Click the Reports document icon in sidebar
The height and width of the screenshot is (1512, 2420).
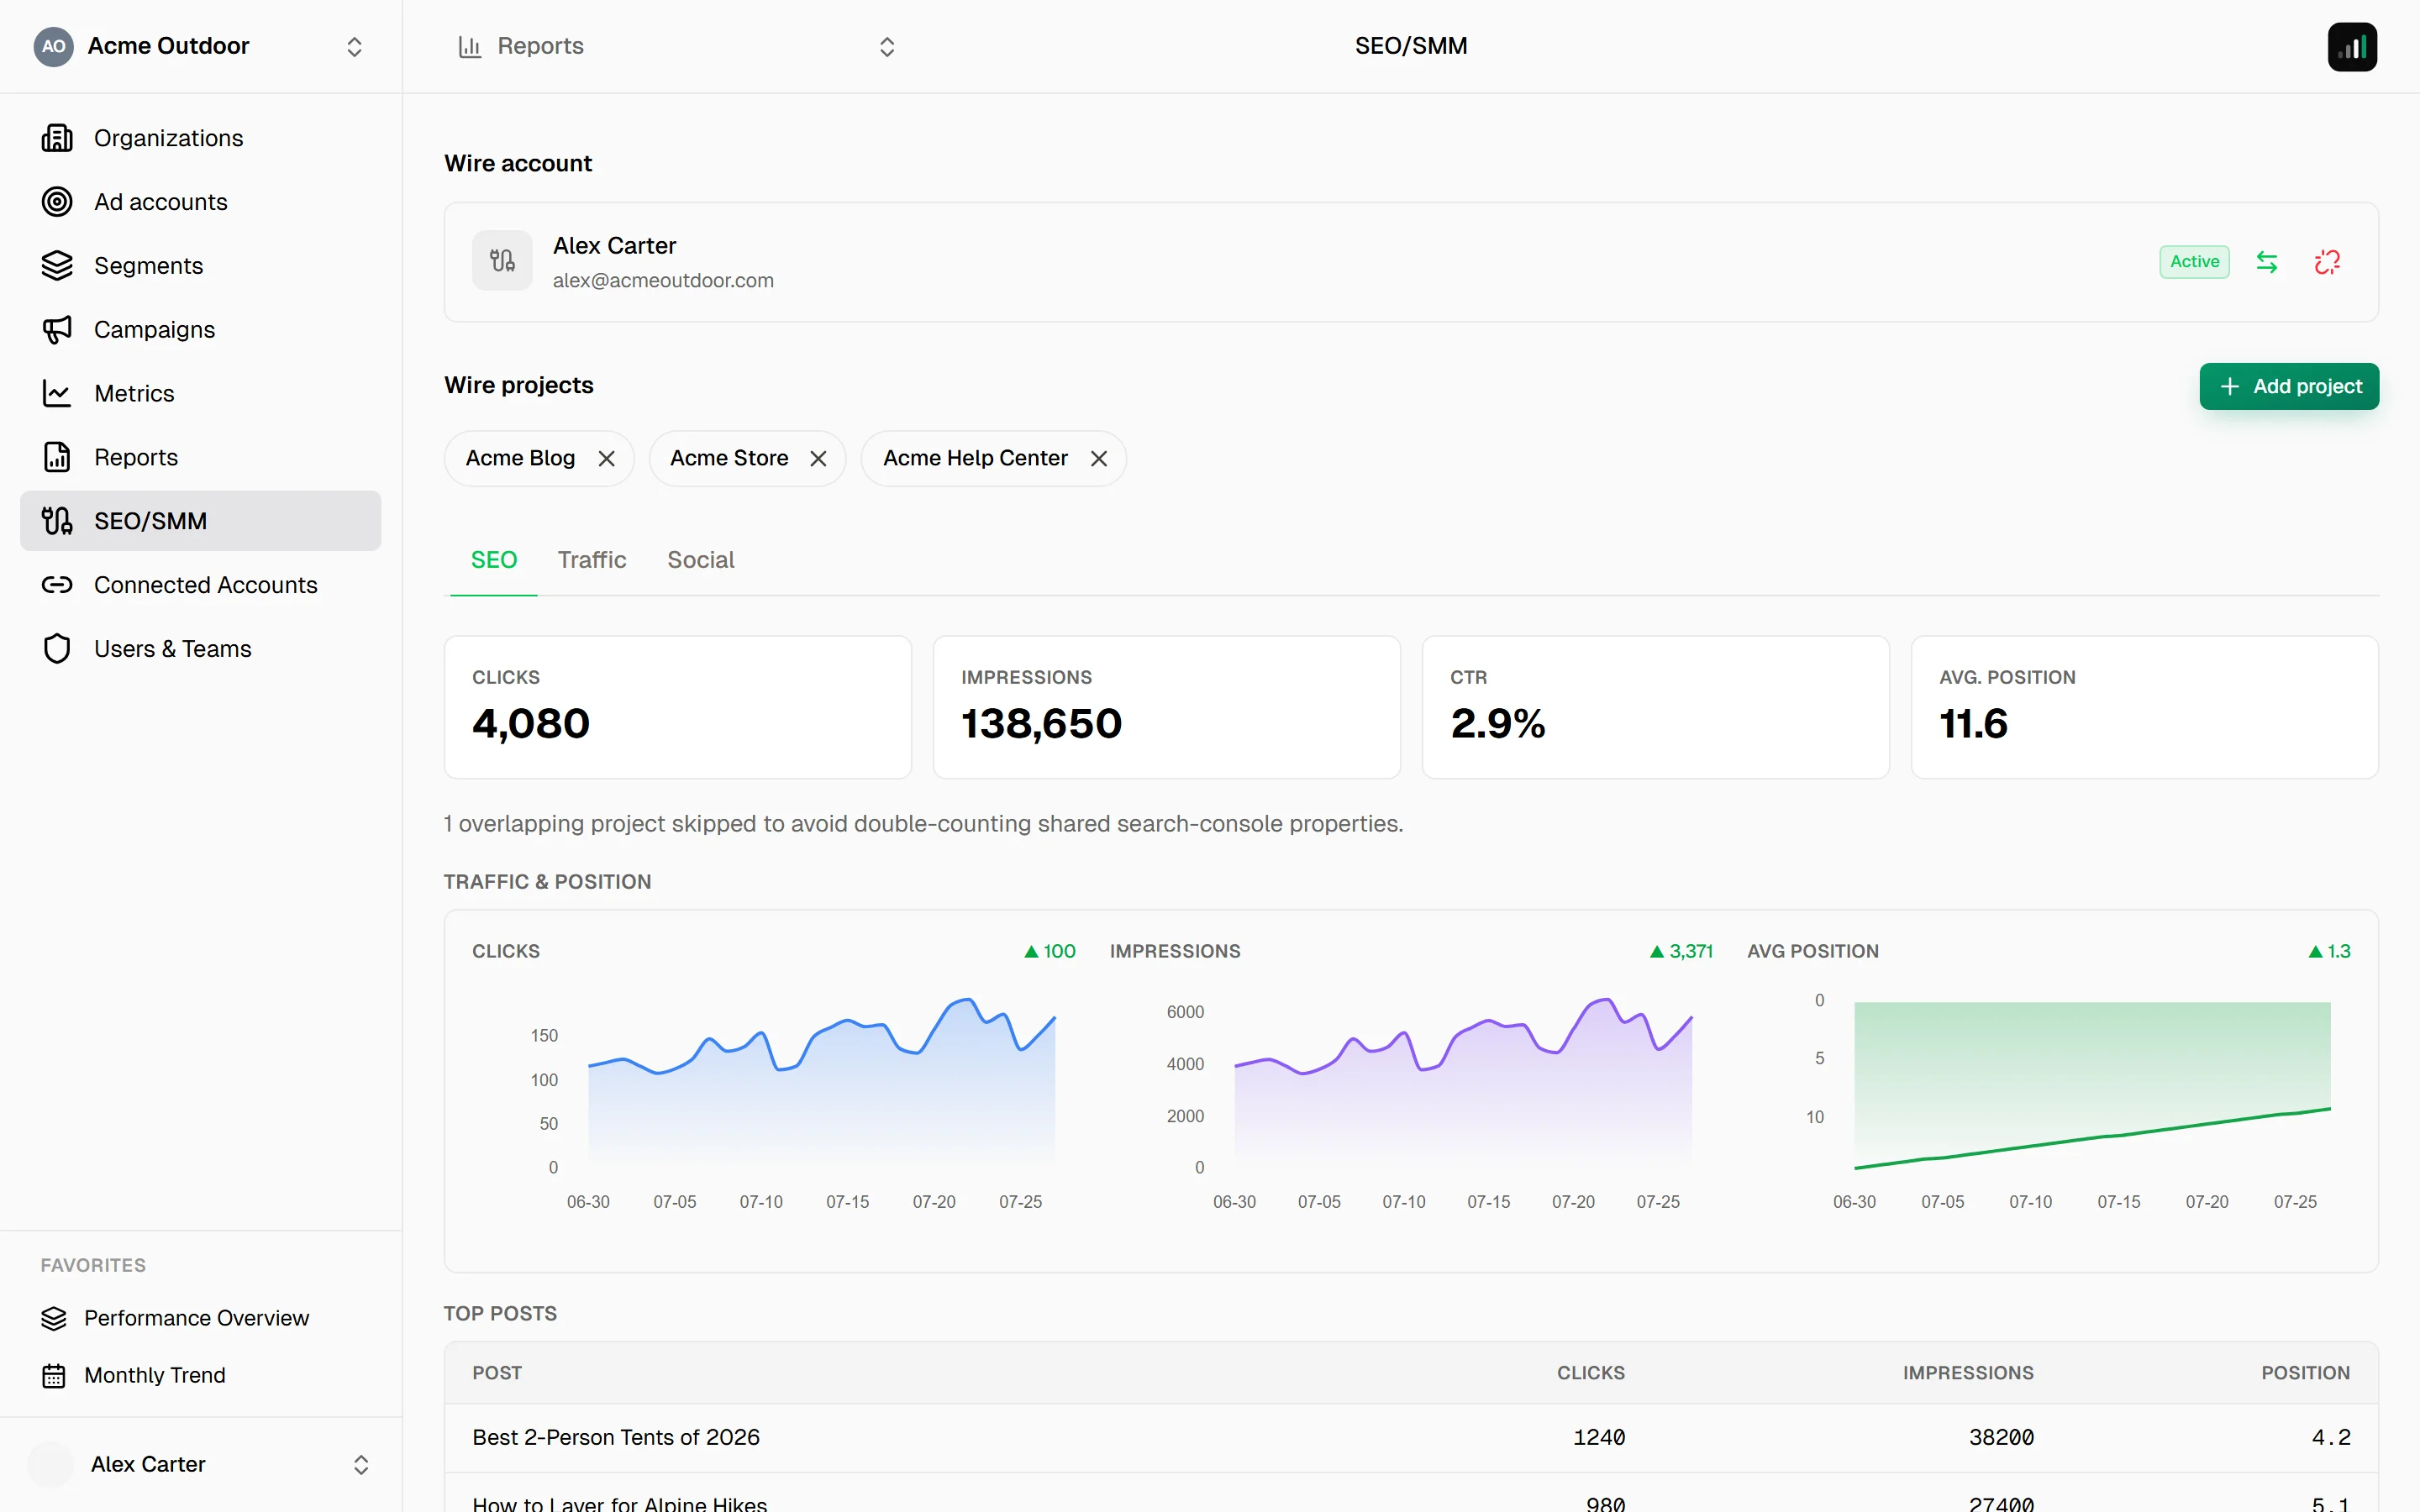click(57, 457)
